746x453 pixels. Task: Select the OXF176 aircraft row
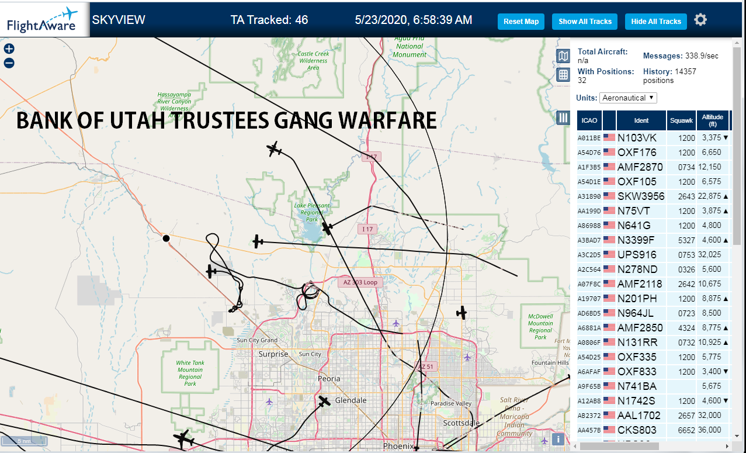click(654, 153)
